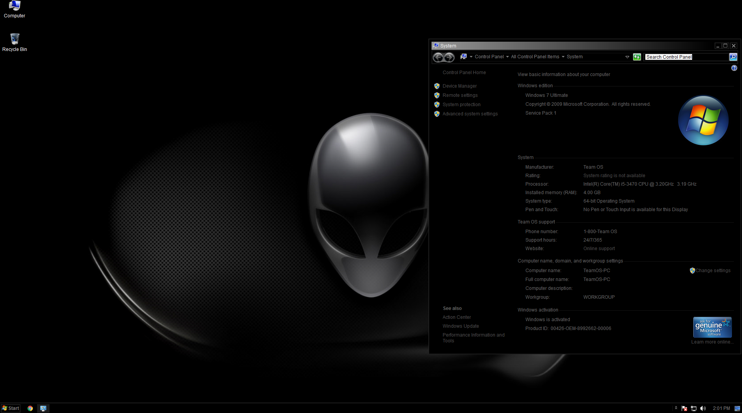
Task: Click the genuine Microsoft software badge
Action: point(712,327)
